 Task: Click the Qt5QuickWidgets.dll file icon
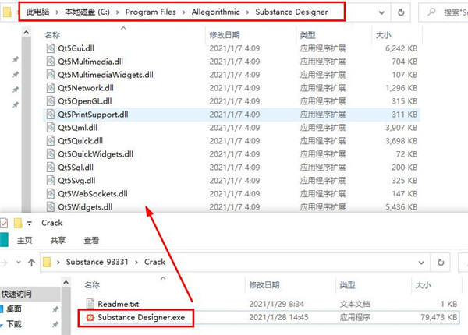pos(51,153)
